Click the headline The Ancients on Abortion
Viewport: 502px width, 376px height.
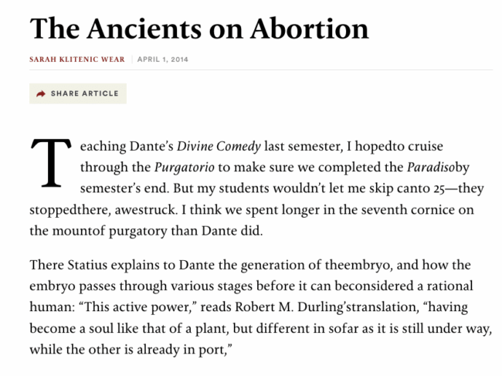[199, 29]
